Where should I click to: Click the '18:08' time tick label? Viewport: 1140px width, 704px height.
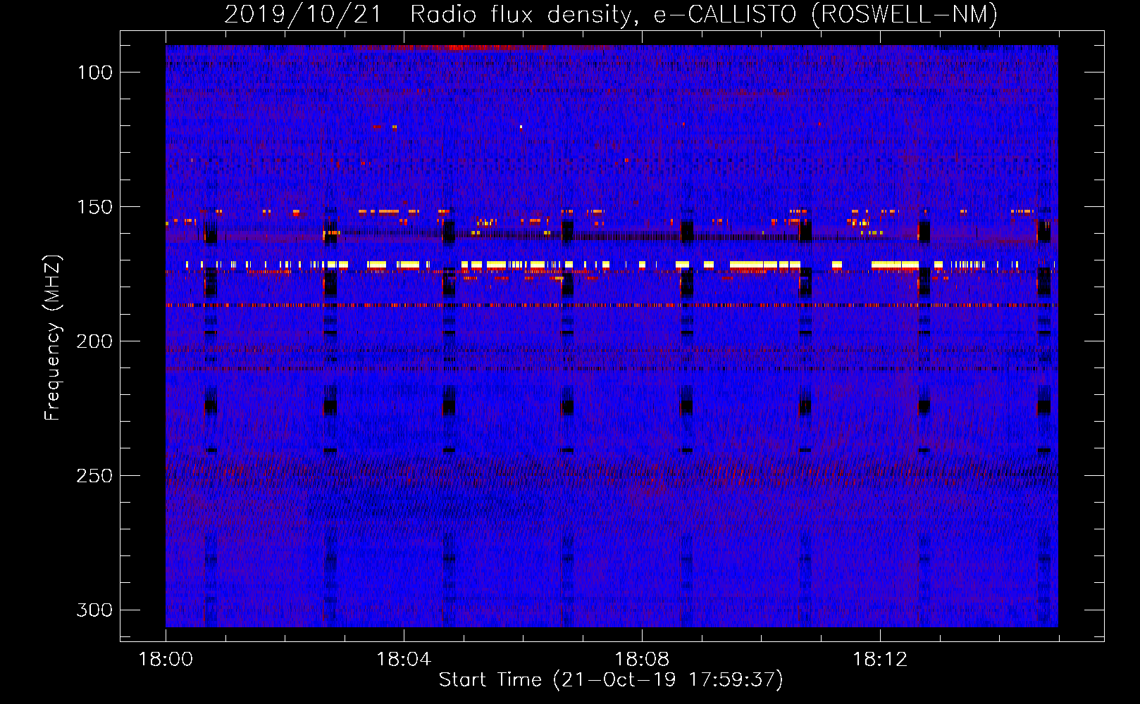(x=642, y=659)
